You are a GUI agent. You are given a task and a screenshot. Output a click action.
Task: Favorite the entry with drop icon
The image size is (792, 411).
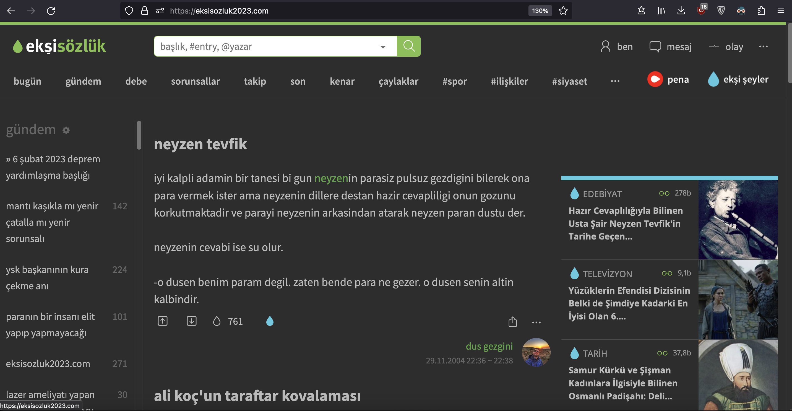tap(217, 321)
